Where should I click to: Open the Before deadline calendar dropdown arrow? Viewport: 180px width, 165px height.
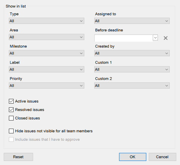click(155, 37)
